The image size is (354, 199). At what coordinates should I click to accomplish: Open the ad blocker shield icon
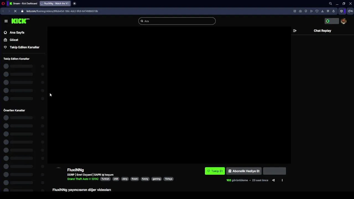pyautogui.click(x=306, y=11)
